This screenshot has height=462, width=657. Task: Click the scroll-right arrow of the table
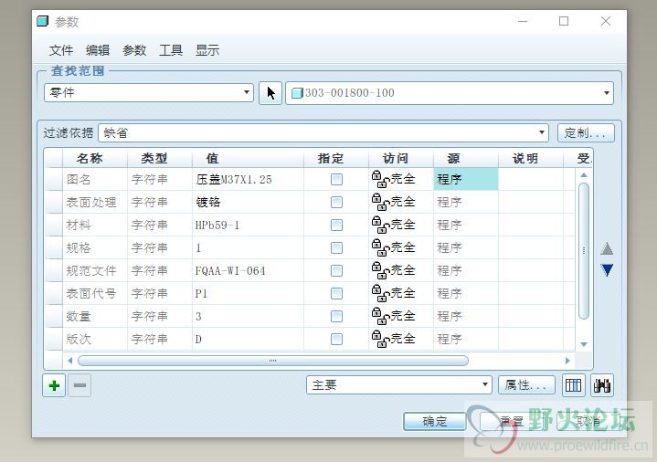pos(567,361)
